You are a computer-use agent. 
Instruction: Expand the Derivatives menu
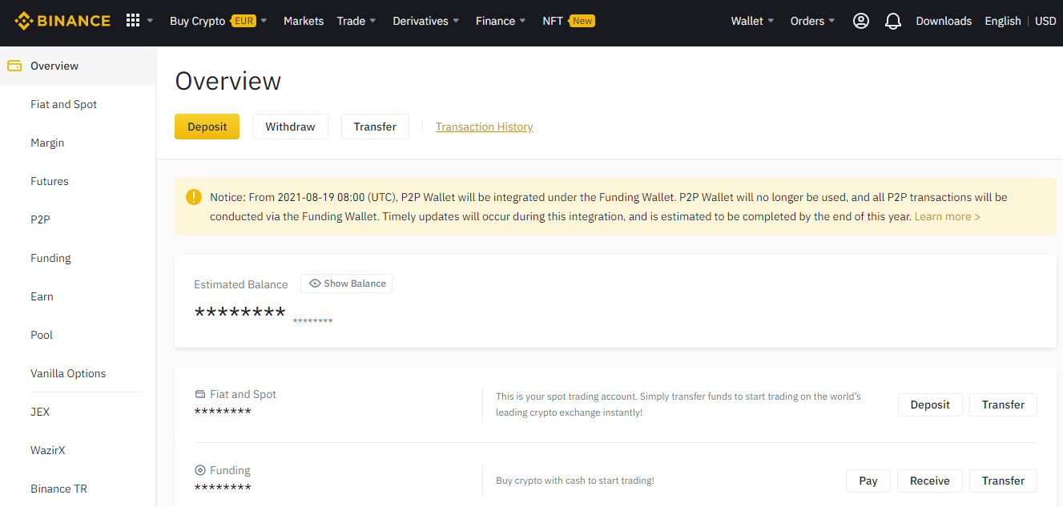426,21
